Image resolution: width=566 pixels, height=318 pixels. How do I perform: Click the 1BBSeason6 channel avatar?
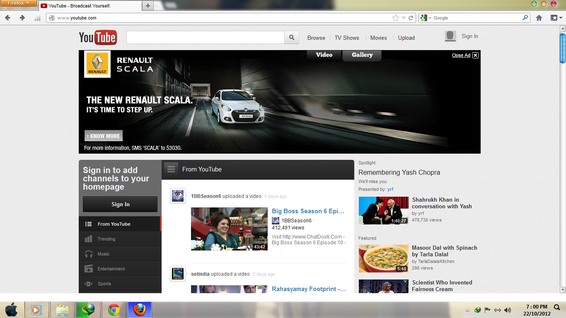[178, 196]
